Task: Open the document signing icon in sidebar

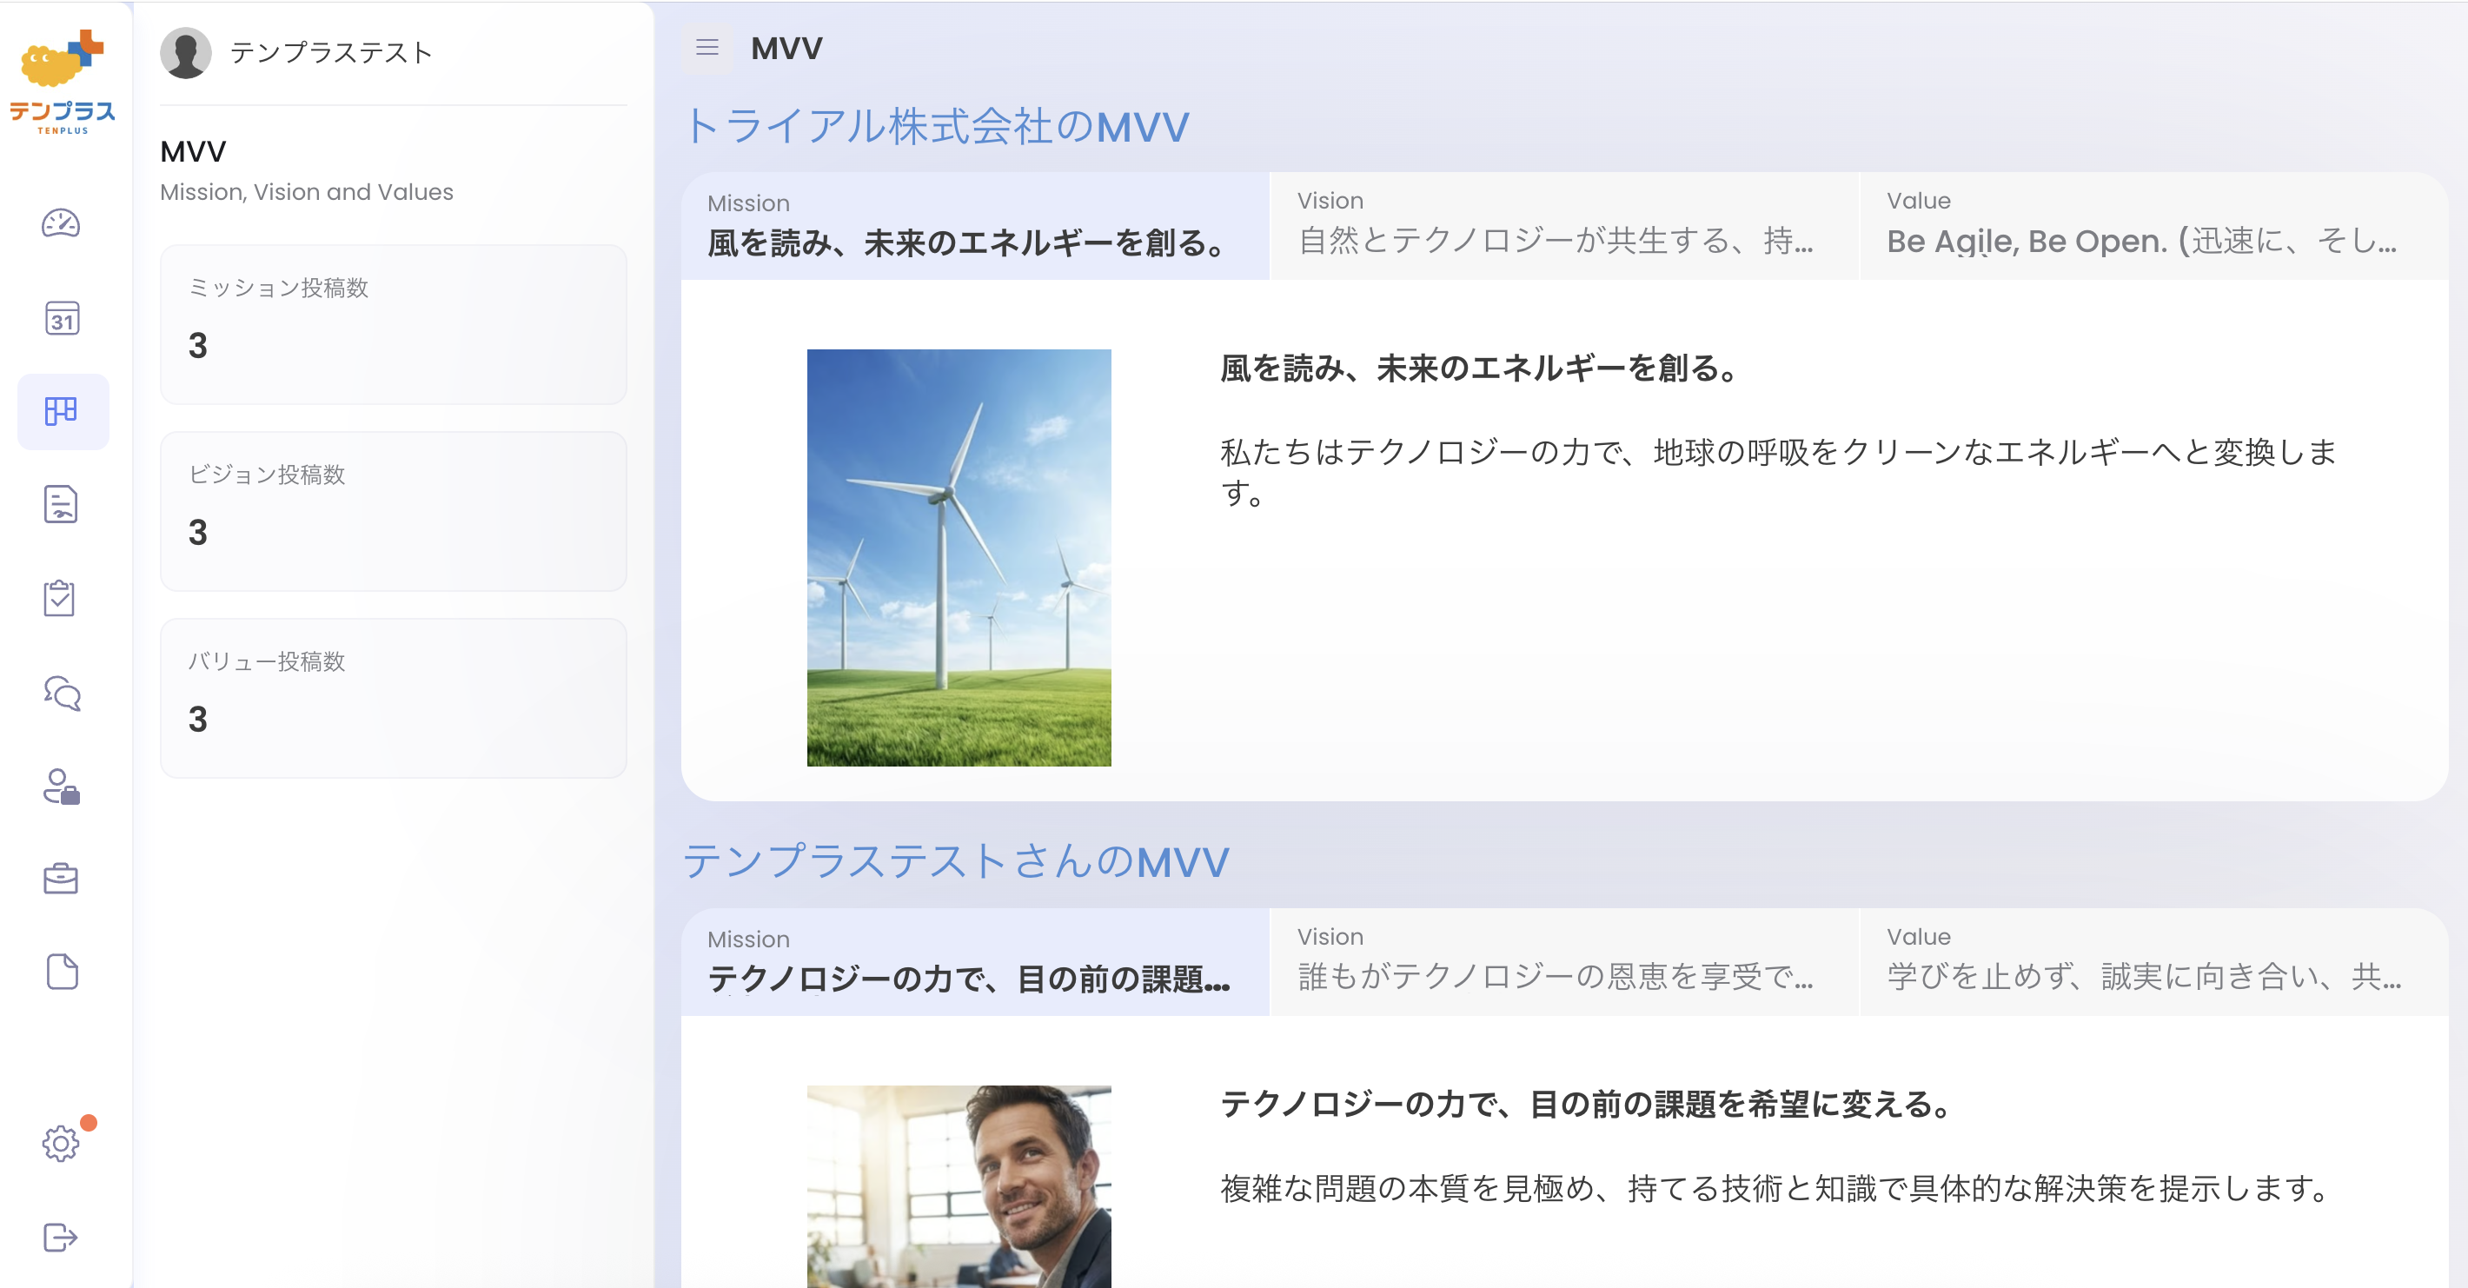Action: coord(62,504)
